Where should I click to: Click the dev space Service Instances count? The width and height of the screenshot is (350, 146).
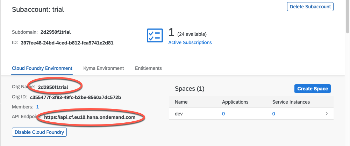coord(274,114)
